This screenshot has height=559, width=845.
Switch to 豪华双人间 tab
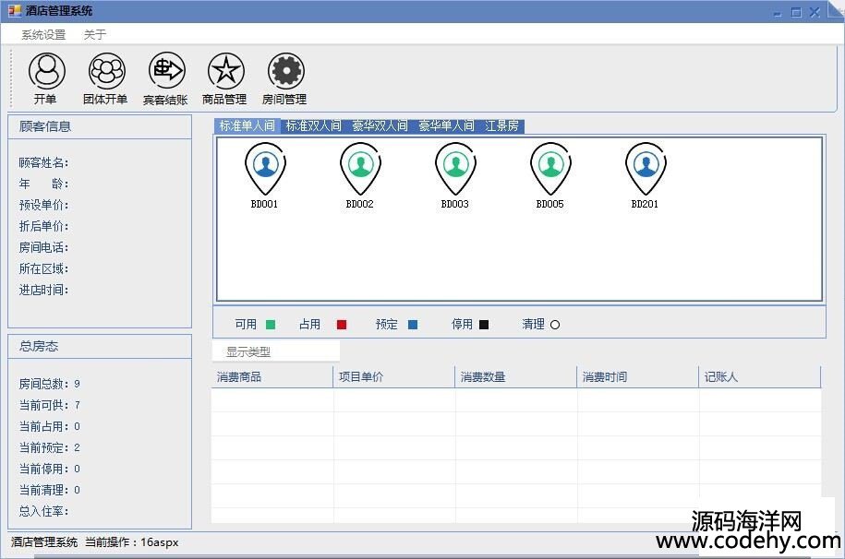(x=380, y=126)
